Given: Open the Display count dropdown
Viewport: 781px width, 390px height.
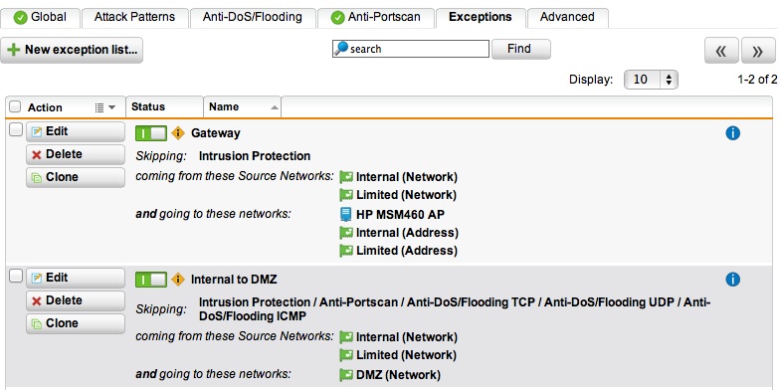Looking at the screenshot, I should click(x=651, y=80).
